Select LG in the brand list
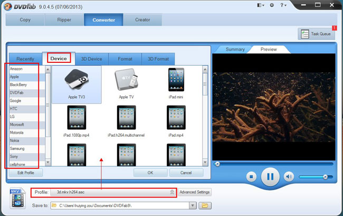Image resolution: width=343 pixels, height=216 pixels. click(x=27, y=117)
